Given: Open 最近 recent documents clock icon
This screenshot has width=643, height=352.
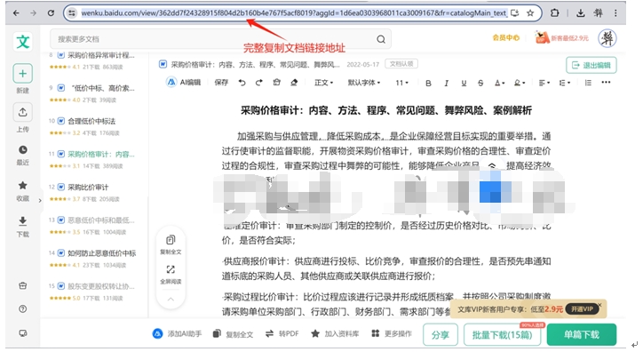Looking at the screenshot, I should 22,149.
